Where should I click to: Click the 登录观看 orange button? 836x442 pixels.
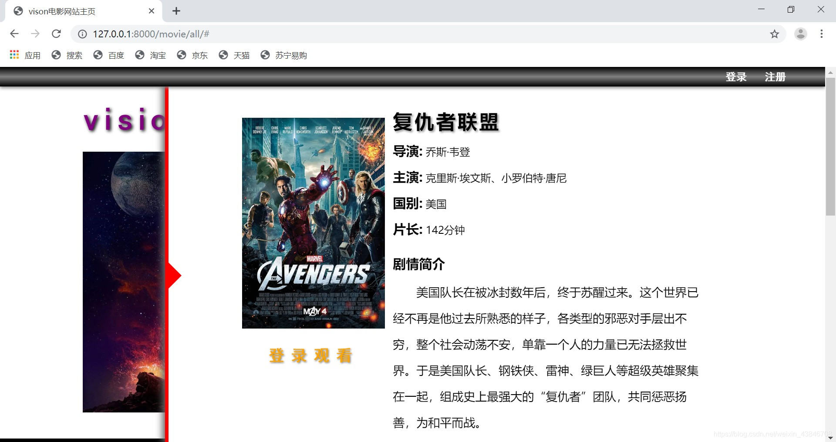[x=311, y=356]
